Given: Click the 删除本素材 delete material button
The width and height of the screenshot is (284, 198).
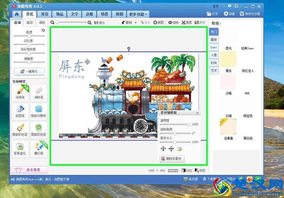Looking at the screenshot, I should tap(172, 158).
